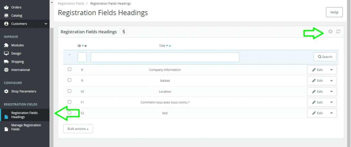Click the International globe icon
The width and height of the screenshot is (351, 147).
6,70
